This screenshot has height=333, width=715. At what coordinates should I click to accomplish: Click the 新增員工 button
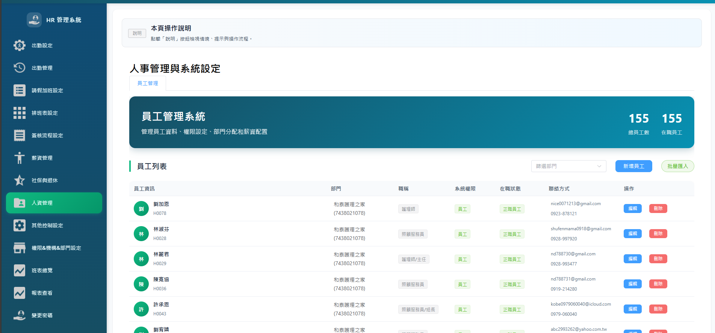(633, 166)
